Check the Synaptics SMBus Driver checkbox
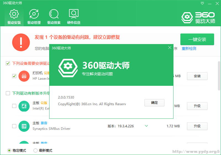This screenshot has width=221, height=155. coord(14,126)
